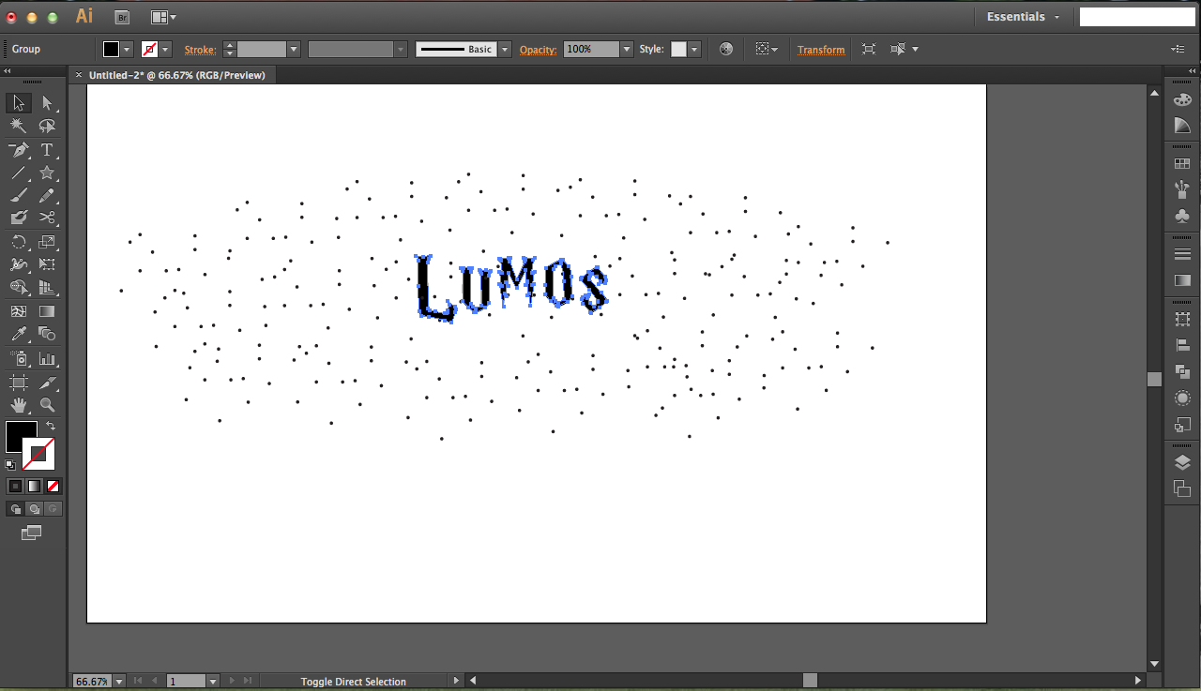The image size is (1201, 691).
Task: Open the stroke color dropdown in control bar
Action: coord(165,49)
